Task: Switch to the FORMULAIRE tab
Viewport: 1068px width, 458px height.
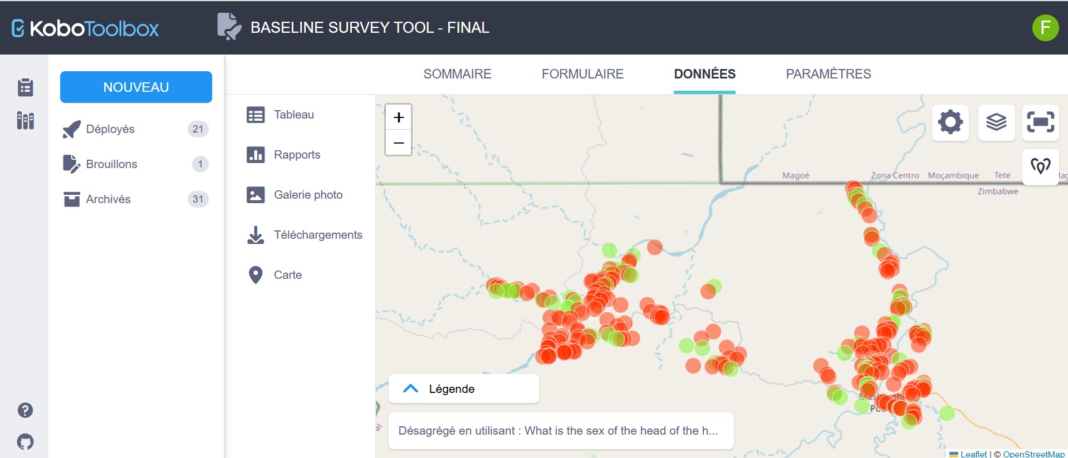Action: point(582,74)
